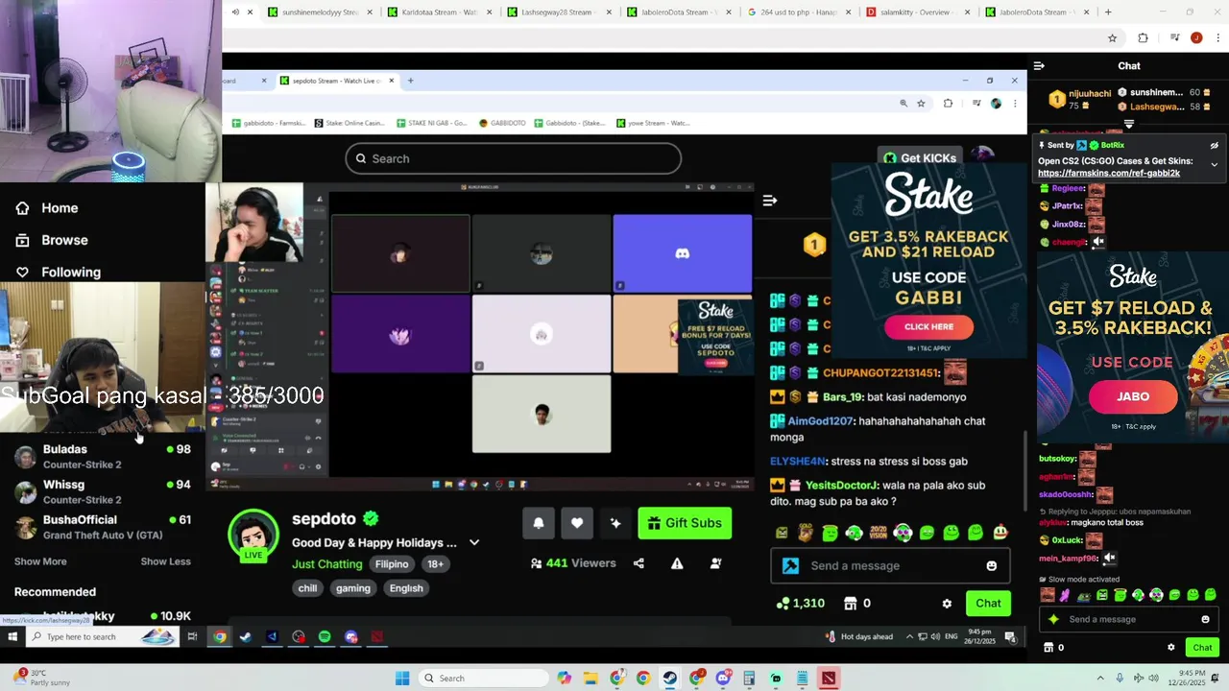
Task: Toggle muted sound in mein_kampf96's message
Action: tap(1109, 558)
